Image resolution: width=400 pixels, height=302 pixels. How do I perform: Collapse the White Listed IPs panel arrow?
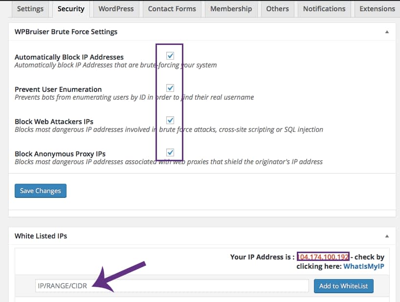387,236
